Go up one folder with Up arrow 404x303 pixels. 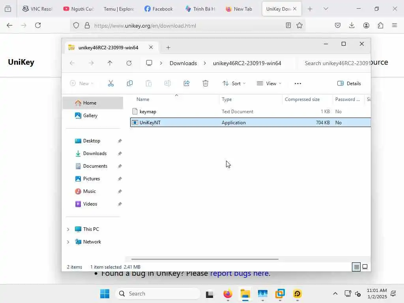point(110,63)
